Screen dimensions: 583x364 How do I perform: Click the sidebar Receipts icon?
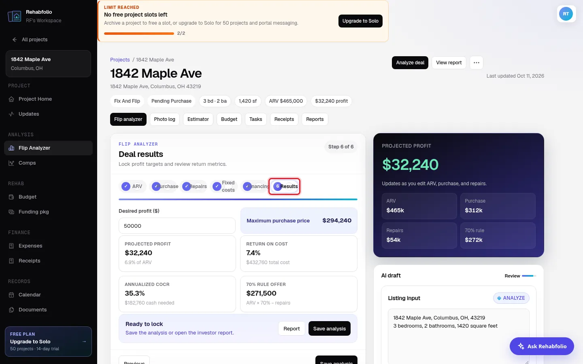[x=11, y=261]
